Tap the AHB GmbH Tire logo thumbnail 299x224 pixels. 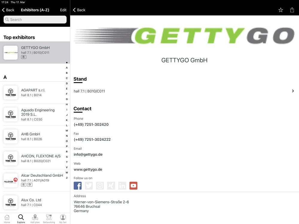pos(11,136)
